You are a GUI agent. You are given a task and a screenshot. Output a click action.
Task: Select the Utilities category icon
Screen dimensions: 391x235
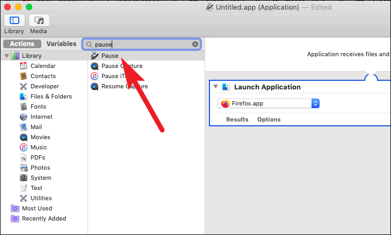tap(24, 198)
